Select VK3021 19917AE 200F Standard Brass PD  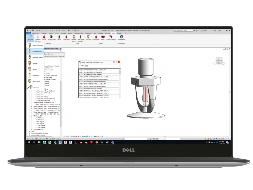pos(99,82)
